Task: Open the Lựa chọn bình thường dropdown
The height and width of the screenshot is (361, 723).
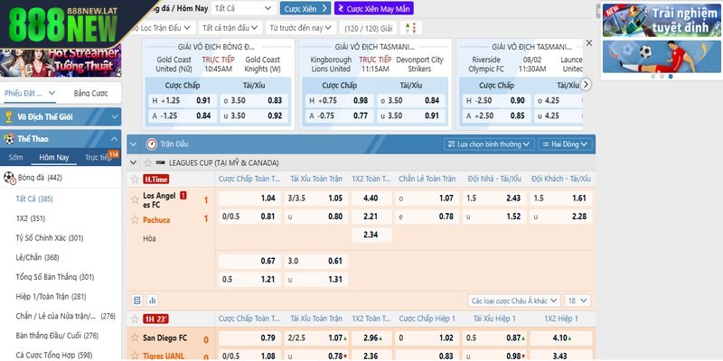Action: point(489,144)
